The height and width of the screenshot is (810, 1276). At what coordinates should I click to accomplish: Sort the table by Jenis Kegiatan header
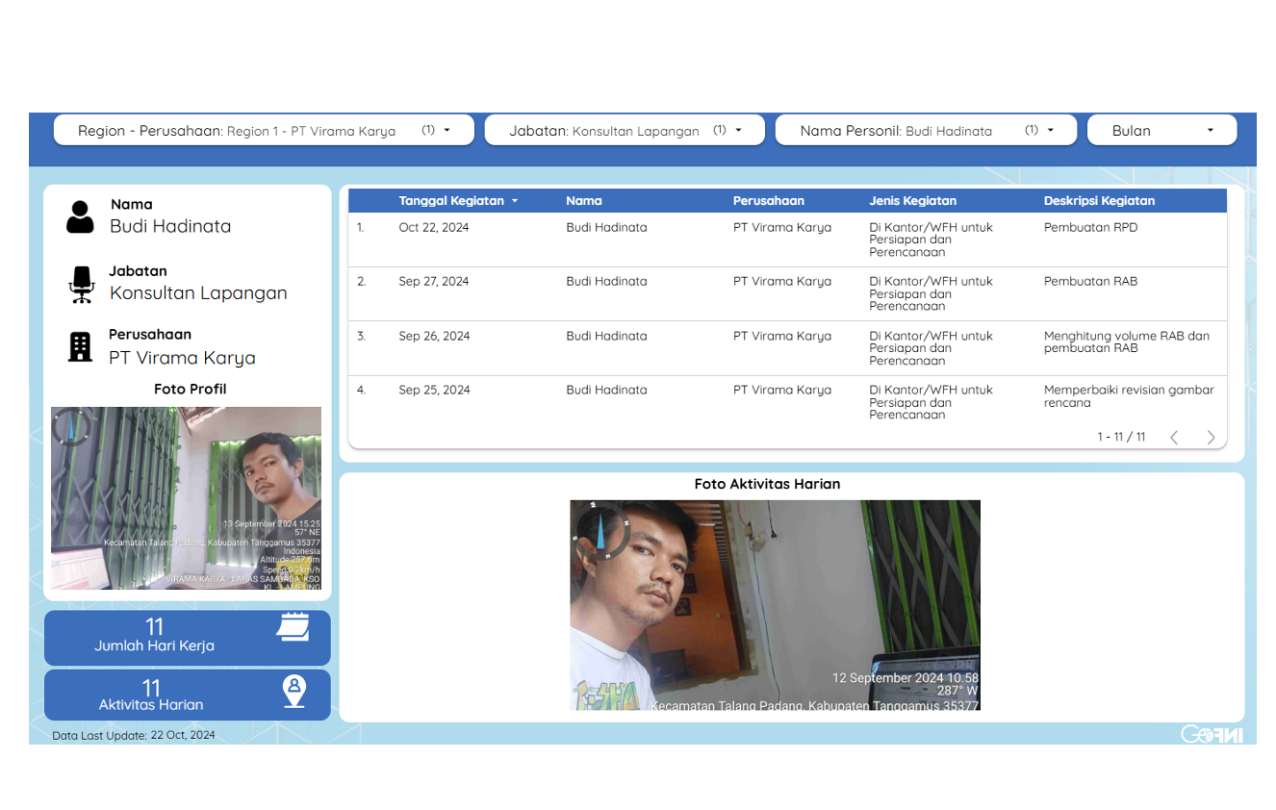[x=913, y=201]
